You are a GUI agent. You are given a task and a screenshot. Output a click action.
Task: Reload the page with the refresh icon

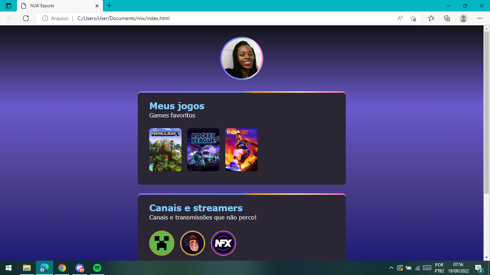click(25, 18)
